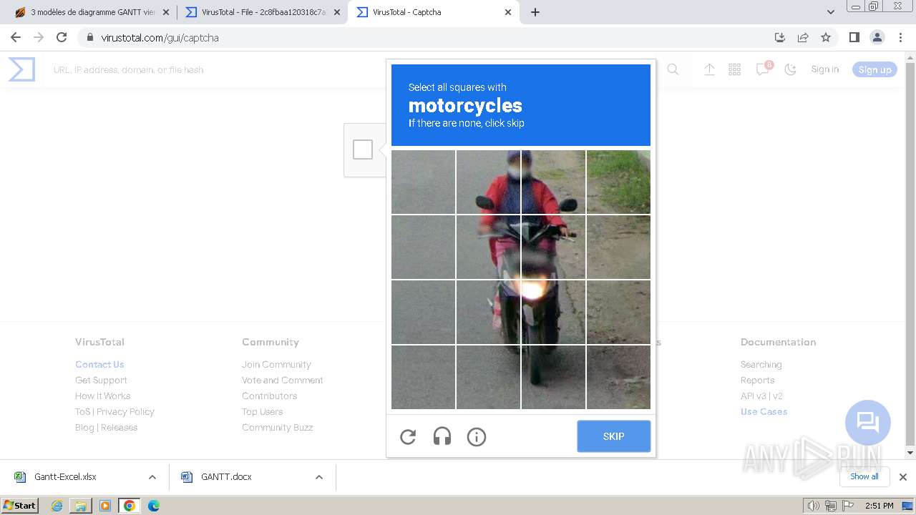This screenshot has width=916, height=515.
Task: Open Blog | Releases footer link
Action: click(x=106, y=427)
